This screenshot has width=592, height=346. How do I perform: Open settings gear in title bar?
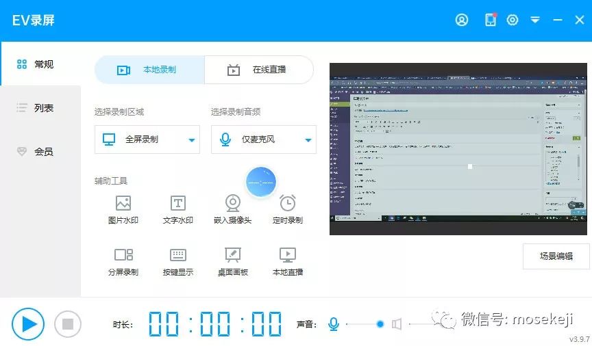(x=513, y=20)
